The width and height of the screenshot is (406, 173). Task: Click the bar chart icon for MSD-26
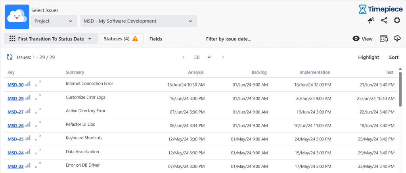(28, 125)
